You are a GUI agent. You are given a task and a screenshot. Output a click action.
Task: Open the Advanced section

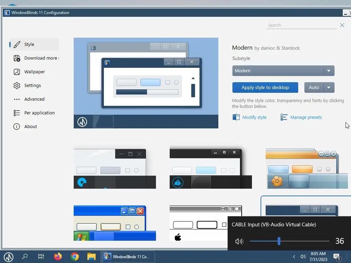click(x=34, y=99)
